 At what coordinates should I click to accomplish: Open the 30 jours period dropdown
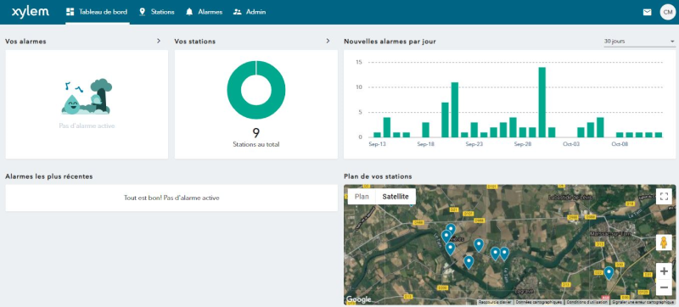[640, 42]
